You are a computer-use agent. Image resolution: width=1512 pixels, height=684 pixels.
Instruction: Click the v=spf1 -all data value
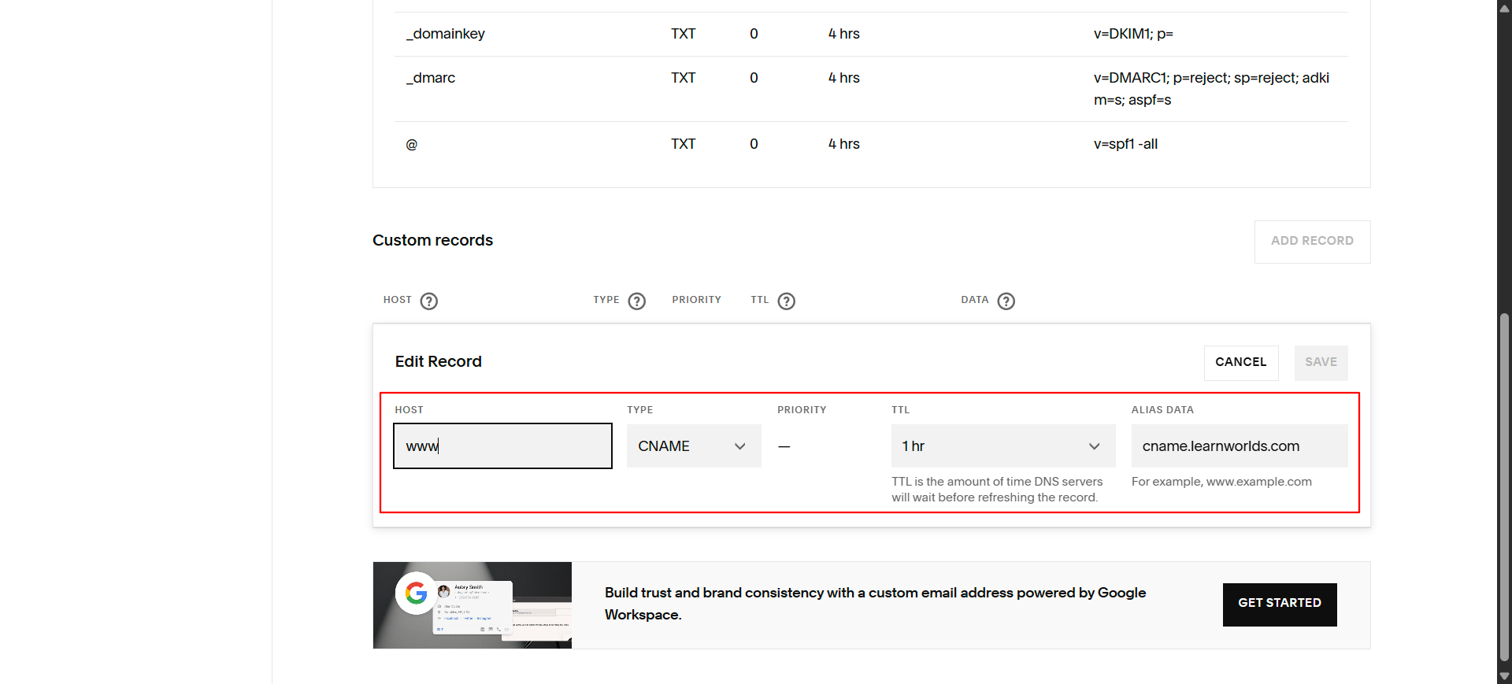(x=1125, y=144)
